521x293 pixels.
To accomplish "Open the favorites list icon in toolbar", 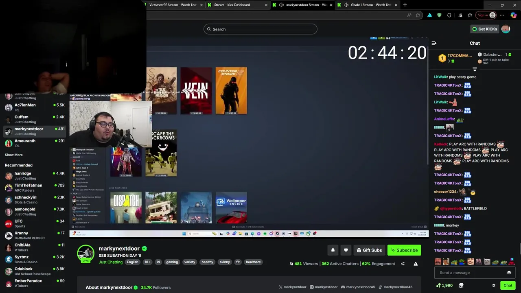I will coord(470,15).
